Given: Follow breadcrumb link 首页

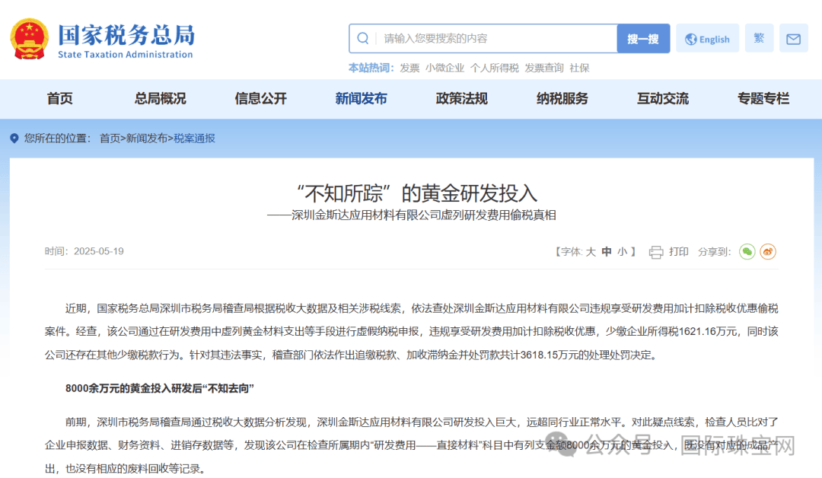Looking at the screenshot, I should click(x=110, y=139).
